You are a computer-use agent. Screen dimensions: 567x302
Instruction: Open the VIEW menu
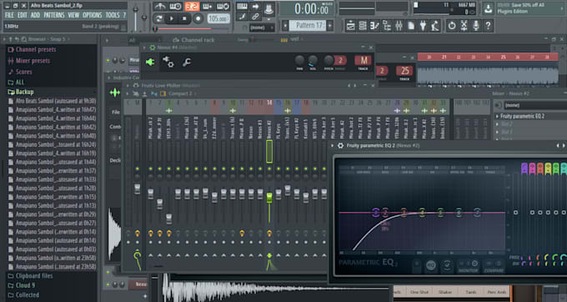(73, 15)
